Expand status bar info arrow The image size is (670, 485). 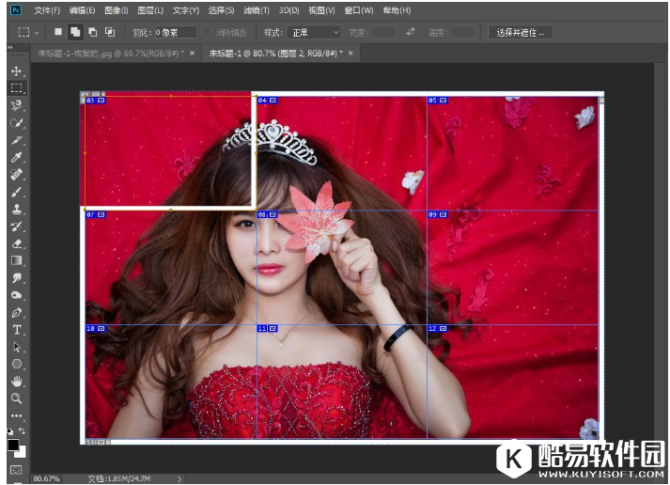tap(179, 478)
